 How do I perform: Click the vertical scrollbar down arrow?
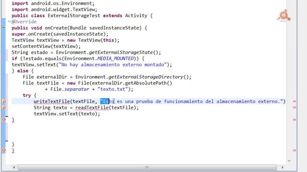[289, 161]
